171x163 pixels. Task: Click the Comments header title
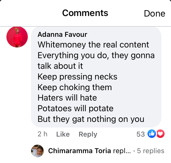85,13
